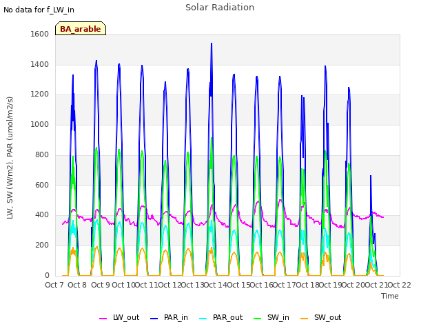This screenshot has width=441, height=331.
Task: Click the 1200 y-axis tick label
Action: coord(40,94)
